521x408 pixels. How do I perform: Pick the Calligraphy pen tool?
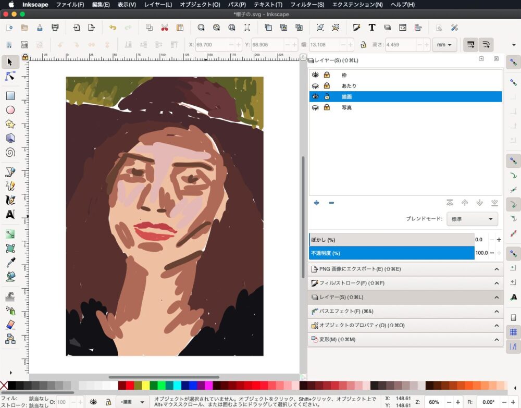(x=10, y=200)
